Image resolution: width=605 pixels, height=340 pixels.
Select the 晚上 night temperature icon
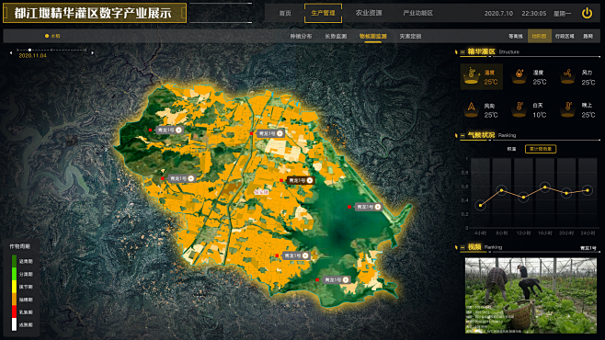click(567, 108)
